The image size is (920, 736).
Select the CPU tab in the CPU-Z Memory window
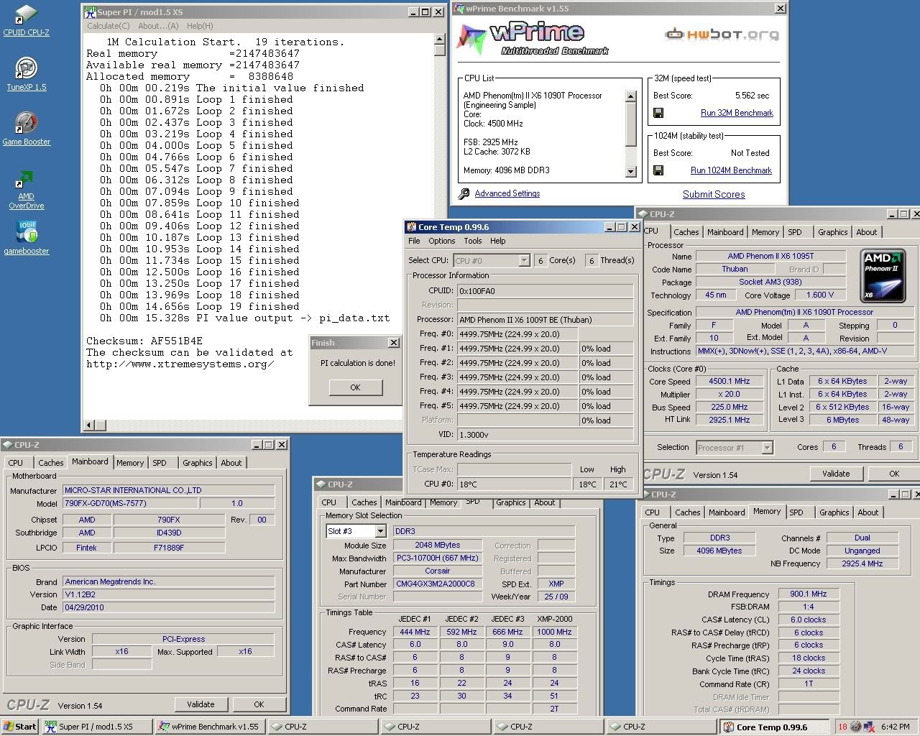coord(653,512)
